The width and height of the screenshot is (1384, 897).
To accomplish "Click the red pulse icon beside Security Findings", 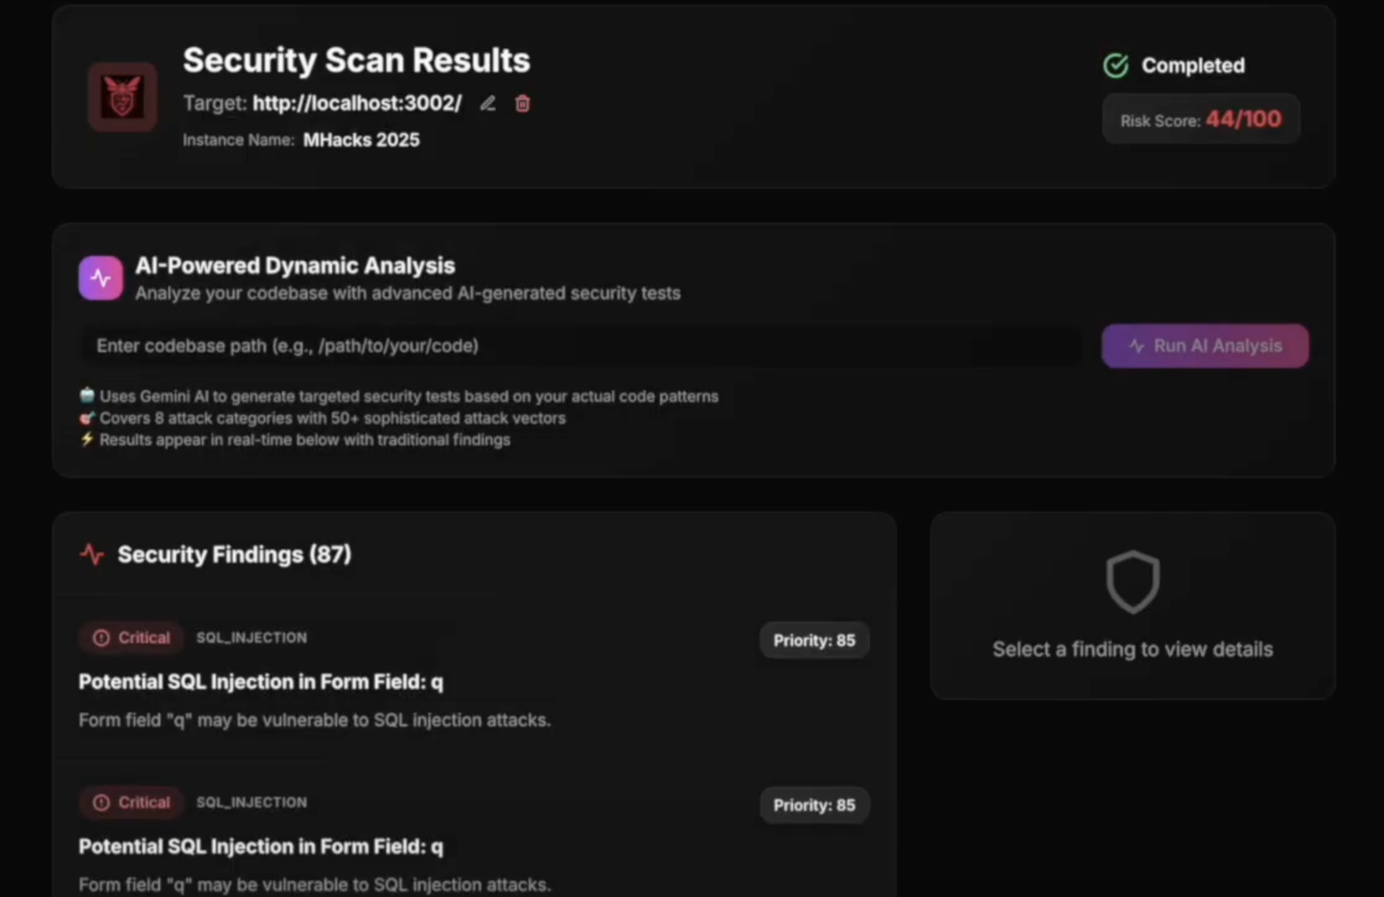I will pos(92,554).
